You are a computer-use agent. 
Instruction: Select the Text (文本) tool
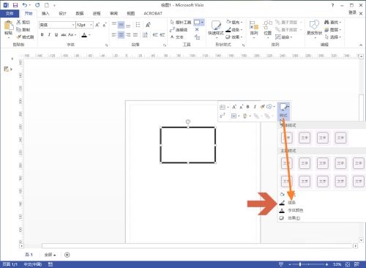click(177, 37)
